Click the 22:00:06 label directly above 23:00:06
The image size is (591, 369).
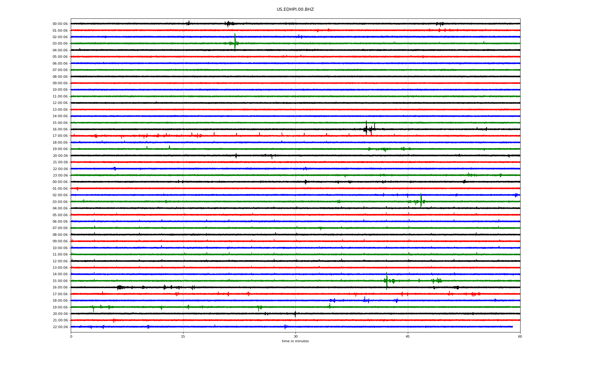click(x=60, y=169)
